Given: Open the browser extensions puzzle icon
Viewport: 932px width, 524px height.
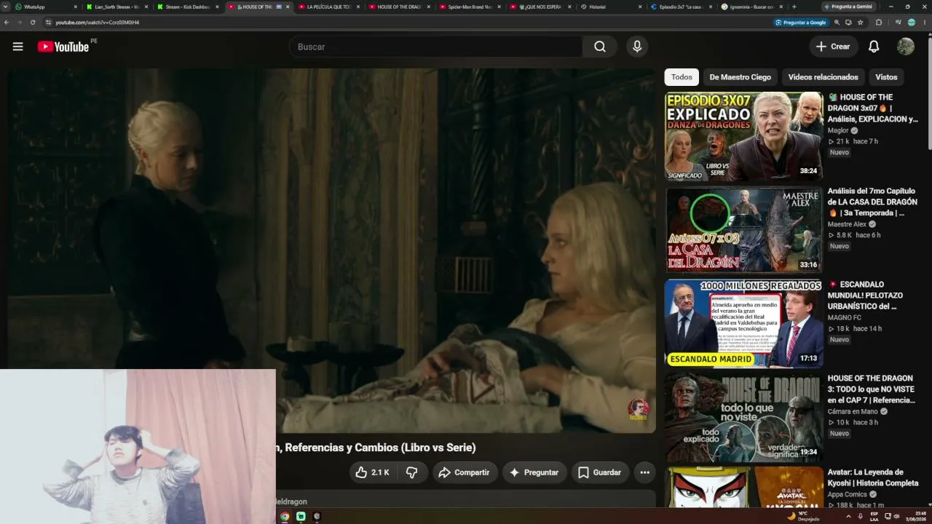Looking at the screenshot, I should (x=879, y=23).
